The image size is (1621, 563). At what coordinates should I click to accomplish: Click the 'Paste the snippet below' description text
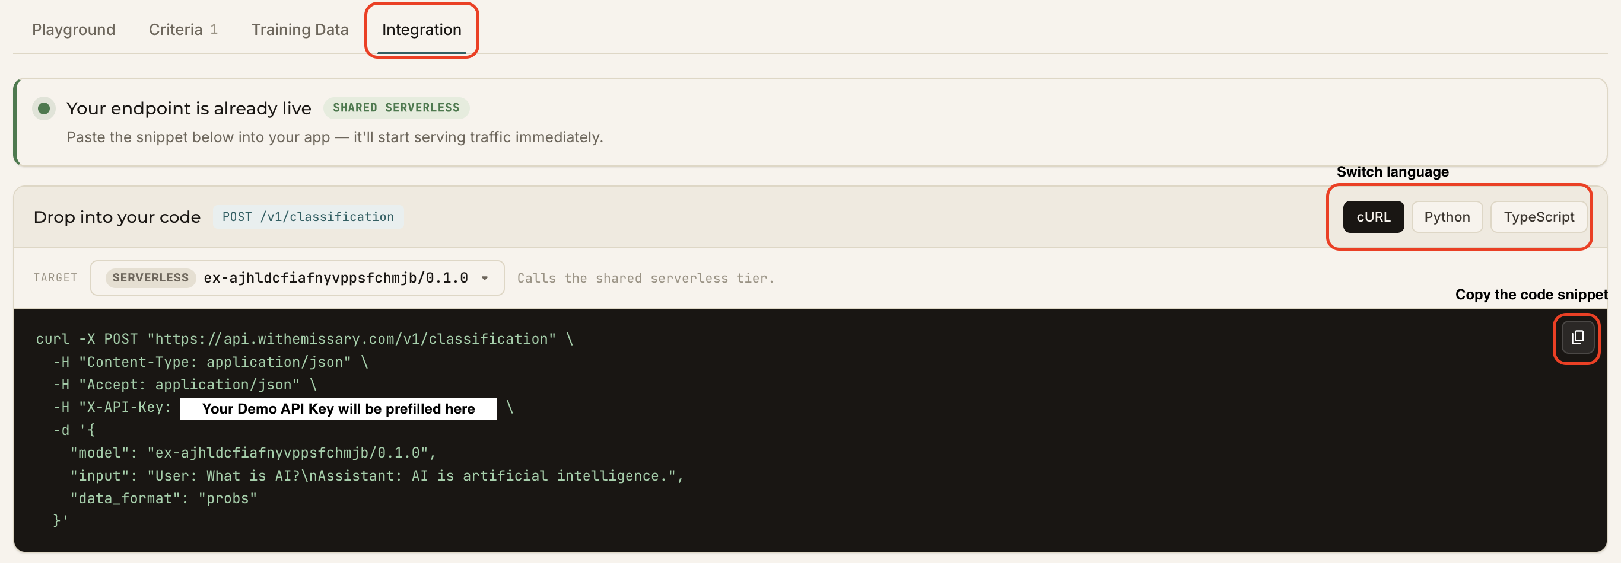[x=335, y=137]
